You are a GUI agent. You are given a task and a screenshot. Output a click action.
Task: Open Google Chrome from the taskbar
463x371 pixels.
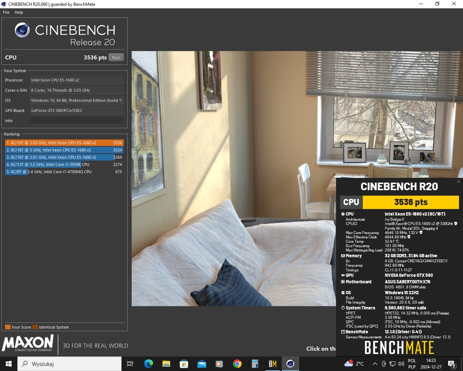(x=237, y=364)
